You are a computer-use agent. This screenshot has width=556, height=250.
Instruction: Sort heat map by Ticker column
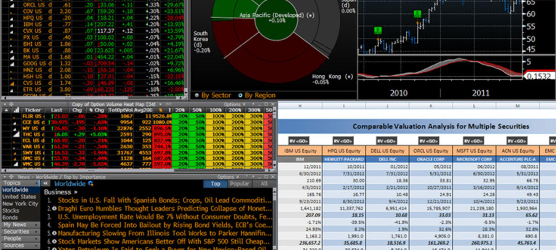[x=33, y=110]
